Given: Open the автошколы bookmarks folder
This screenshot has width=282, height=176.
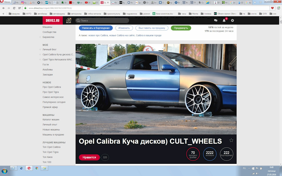Looking at the screenshot, I should pyautogui.click(x=75, y=14).
